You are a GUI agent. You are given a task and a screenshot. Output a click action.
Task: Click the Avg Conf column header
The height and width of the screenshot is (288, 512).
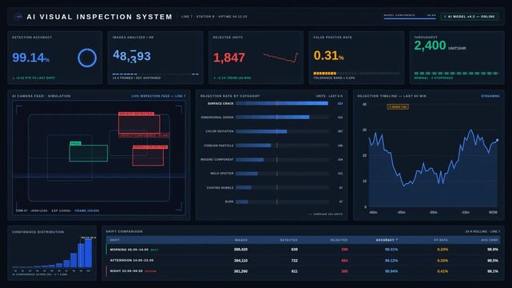[489, 240]
